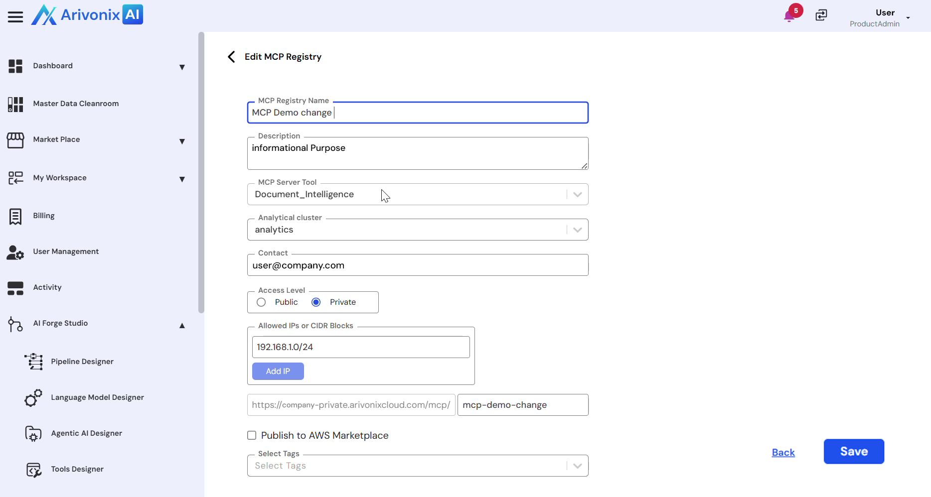Enable Publish to AWS Marketplace checkbox
Viewport: 931px width, 497px height.
click(x=252, y=436)
